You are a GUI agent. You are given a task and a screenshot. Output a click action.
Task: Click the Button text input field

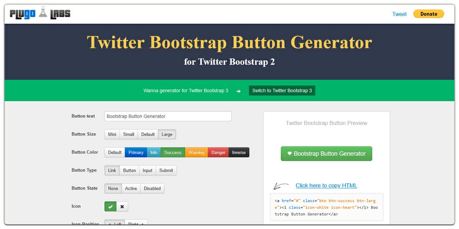168,116
